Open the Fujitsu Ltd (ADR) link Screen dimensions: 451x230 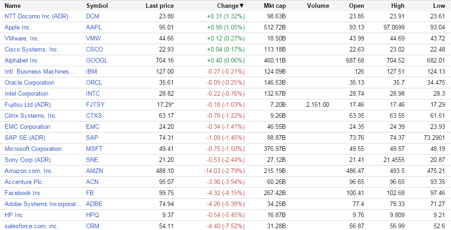[x=28, y=104]
